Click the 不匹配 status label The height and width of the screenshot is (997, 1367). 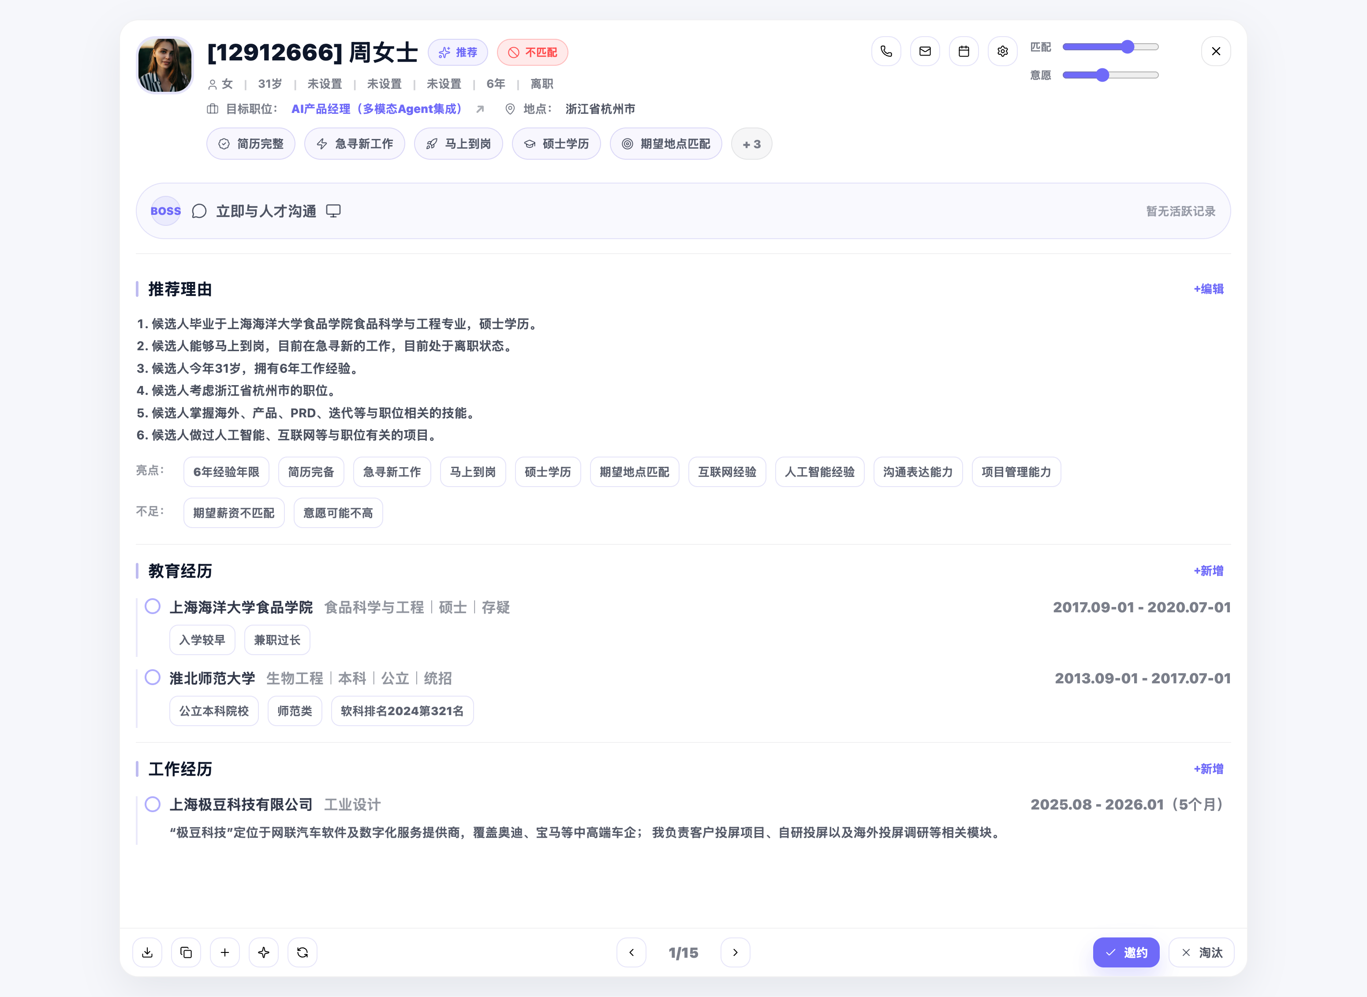532,52
